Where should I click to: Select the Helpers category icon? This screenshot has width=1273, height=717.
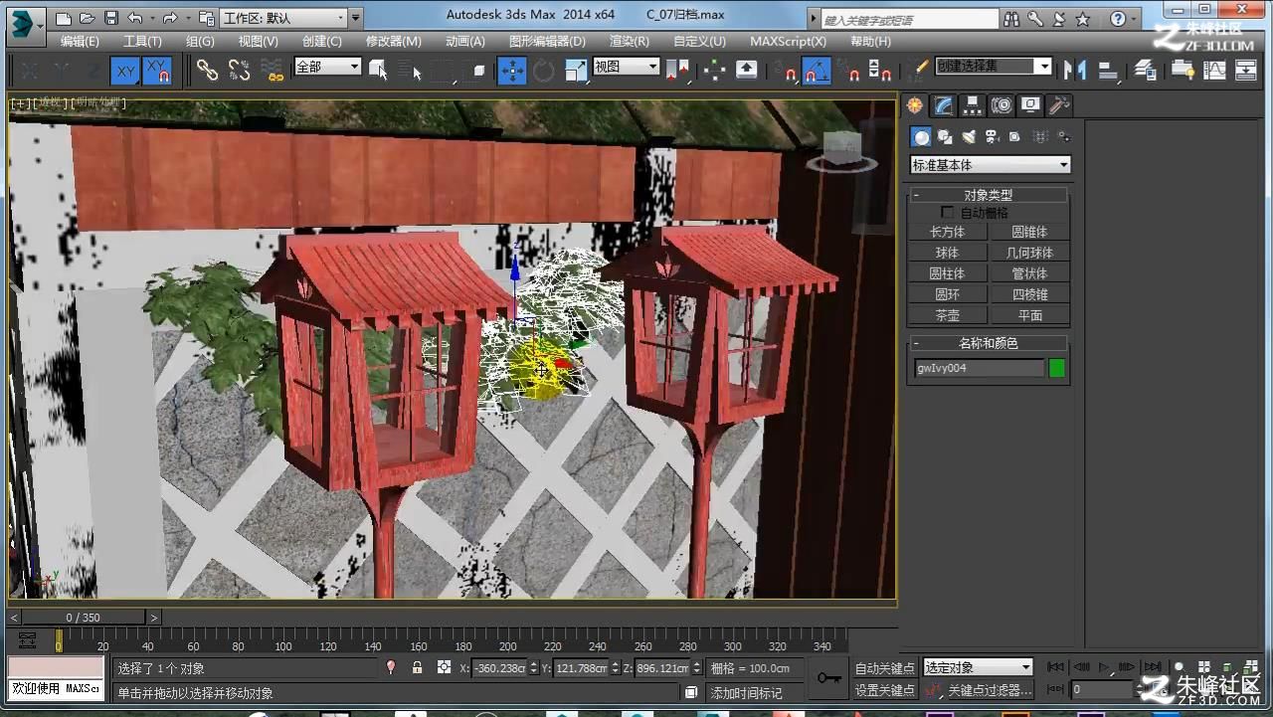click(x=1015, y=137)
